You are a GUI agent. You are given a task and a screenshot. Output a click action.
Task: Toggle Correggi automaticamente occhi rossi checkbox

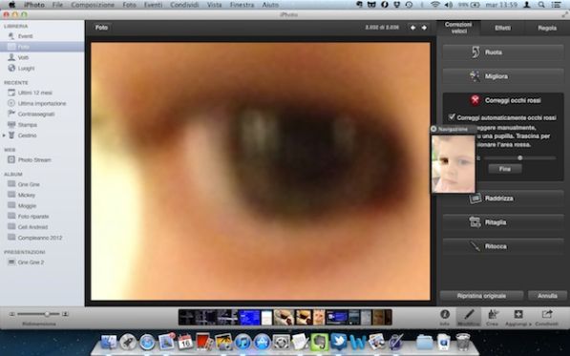coord(452,117)
